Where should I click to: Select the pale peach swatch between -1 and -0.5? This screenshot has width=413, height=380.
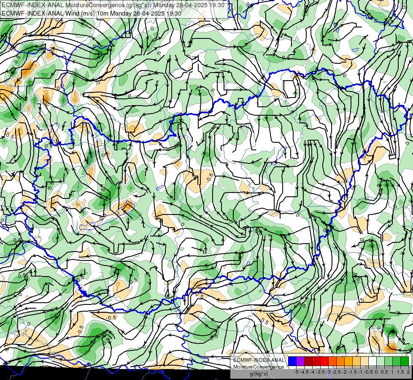[364, 361]
